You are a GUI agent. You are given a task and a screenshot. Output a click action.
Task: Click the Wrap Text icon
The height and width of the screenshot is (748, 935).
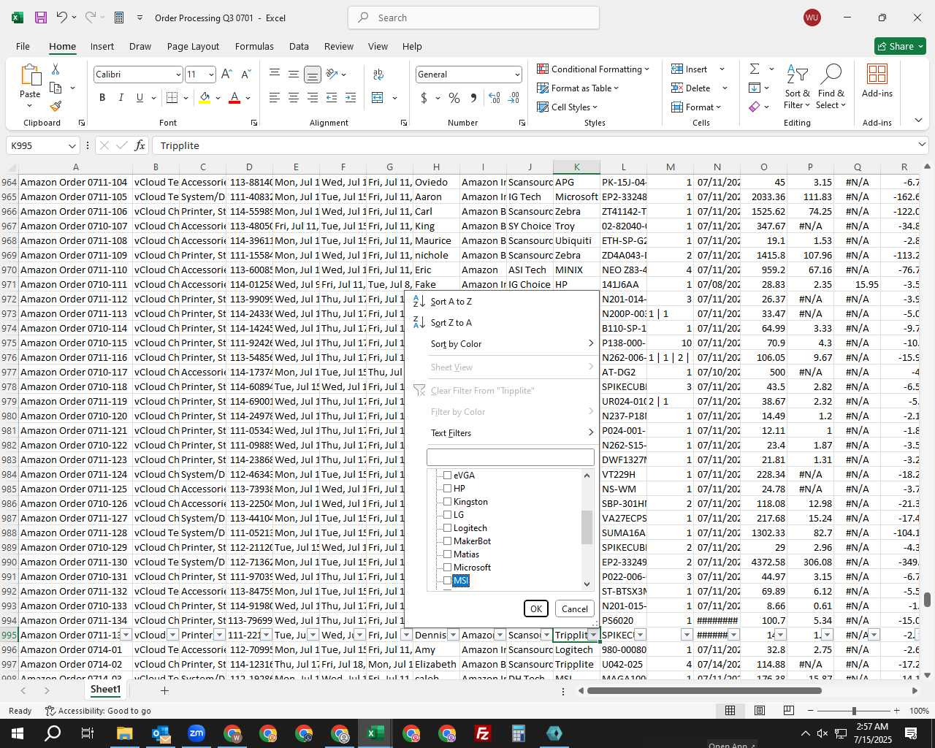pyautogui.click(x=378, y=74)
